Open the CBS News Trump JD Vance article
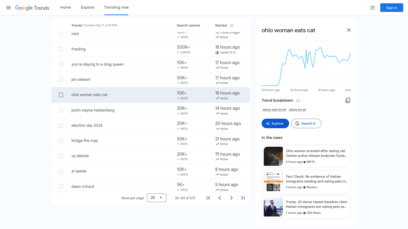 coord(306,207)
